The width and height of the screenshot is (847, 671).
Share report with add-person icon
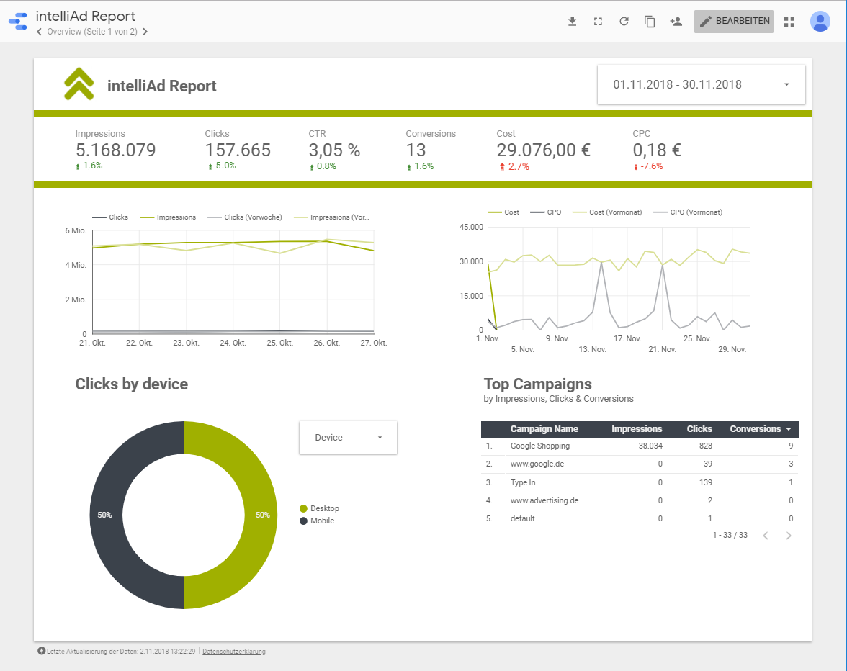(x=676, y=22)
